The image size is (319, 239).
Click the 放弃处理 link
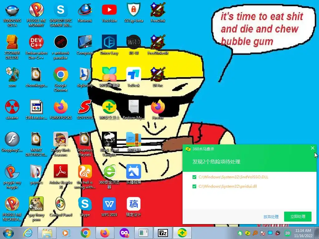[x=271, y=217]
